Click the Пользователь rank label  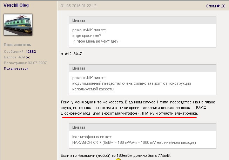pos(17,45)
